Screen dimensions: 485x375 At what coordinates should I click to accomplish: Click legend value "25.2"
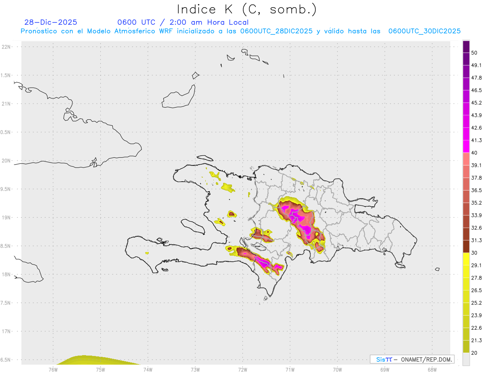click(x=477, y=303)
